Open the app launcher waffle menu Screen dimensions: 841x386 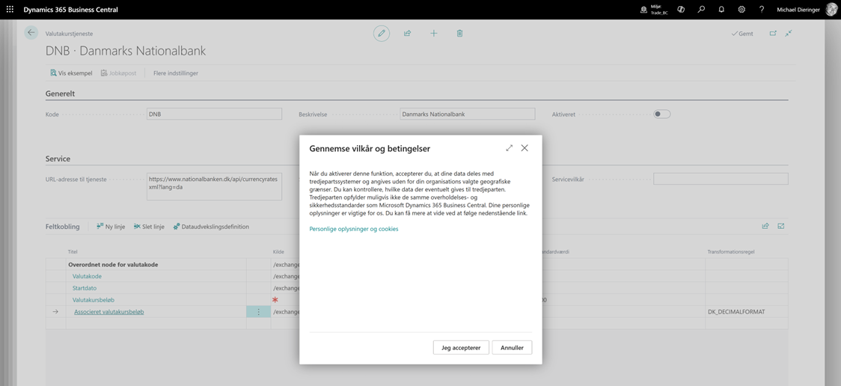pos(10,10)
